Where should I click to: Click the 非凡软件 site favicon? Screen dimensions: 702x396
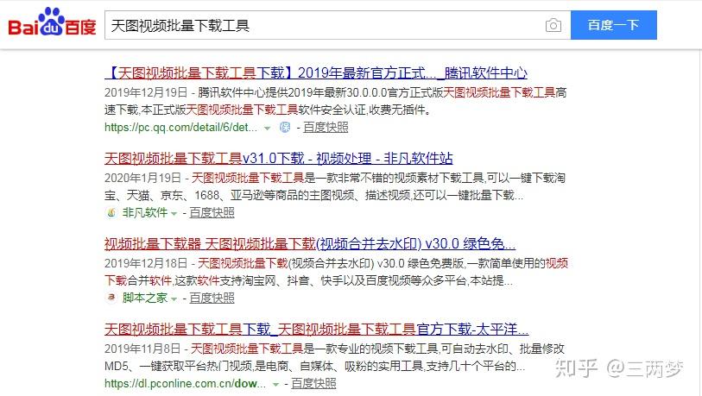(111, 212)
